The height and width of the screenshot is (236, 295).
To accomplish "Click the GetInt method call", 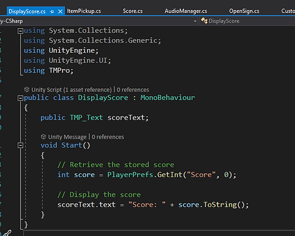I will (x=169, y=175).
